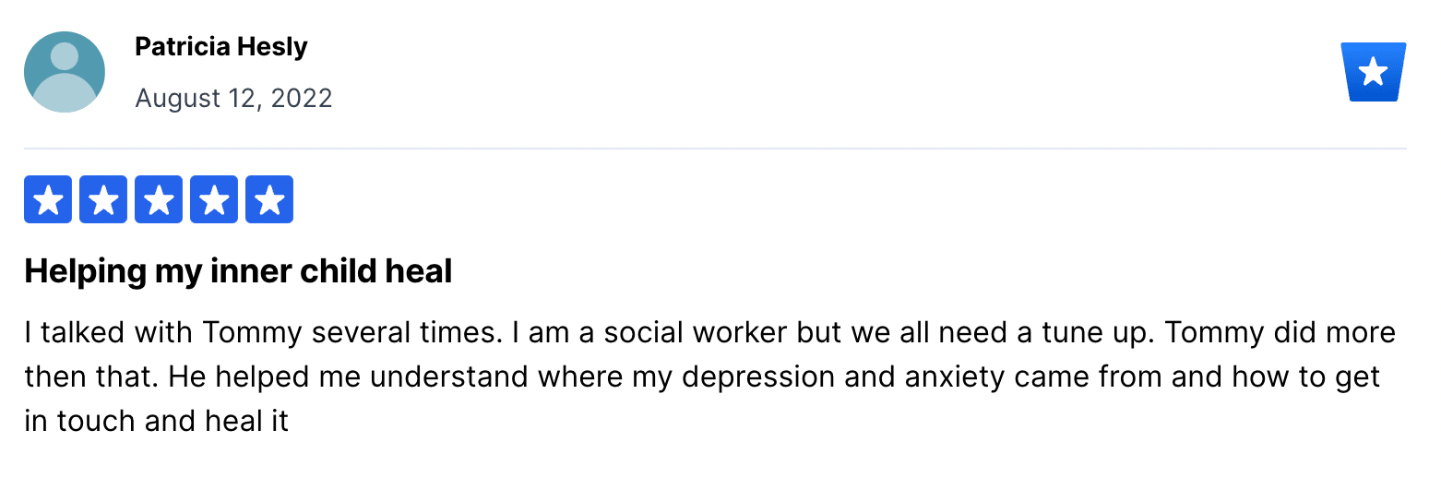The width and height of the screenshot is (1441, 478).
Task: Click the review date August 12, 2022
Action: (233, 98)
